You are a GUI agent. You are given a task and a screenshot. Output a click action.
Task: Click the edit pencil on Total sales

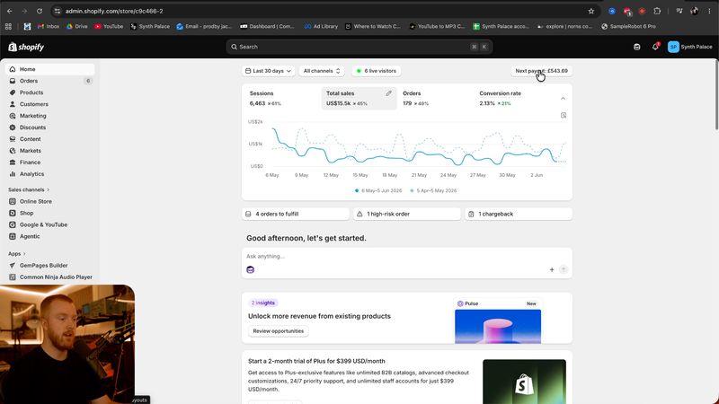[389, 93]
